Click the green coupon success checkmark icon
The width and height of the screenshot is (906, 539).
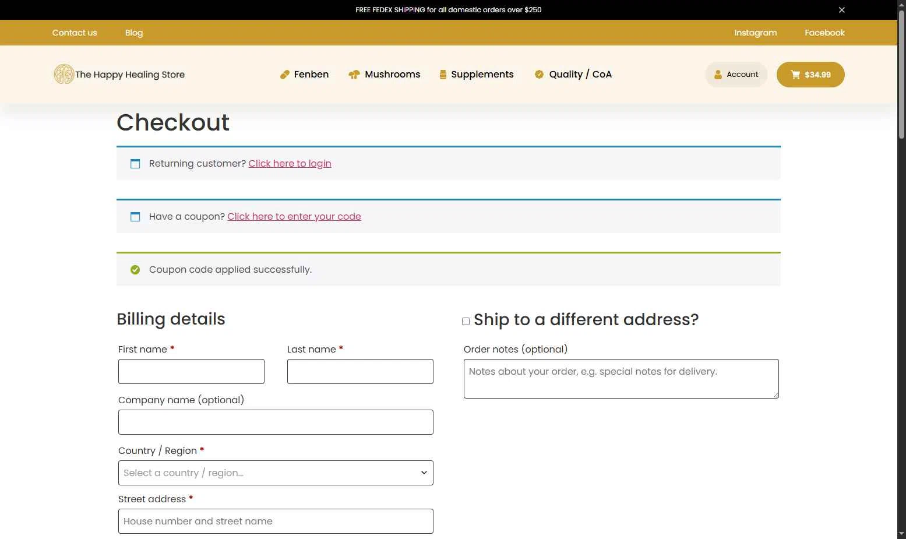point(135,270)
